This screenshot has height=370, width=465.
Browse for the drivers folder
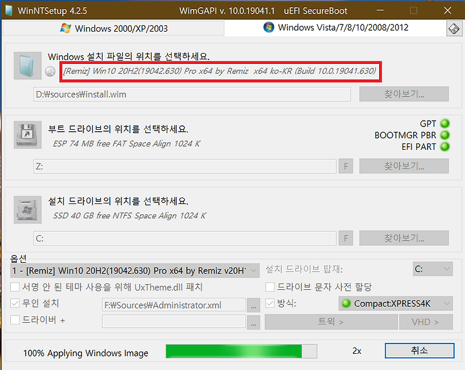(x=253, y=322)
